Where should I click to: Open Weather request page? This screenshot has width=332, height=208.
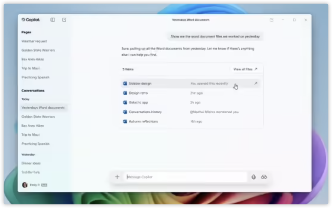(x=34, y=41)
